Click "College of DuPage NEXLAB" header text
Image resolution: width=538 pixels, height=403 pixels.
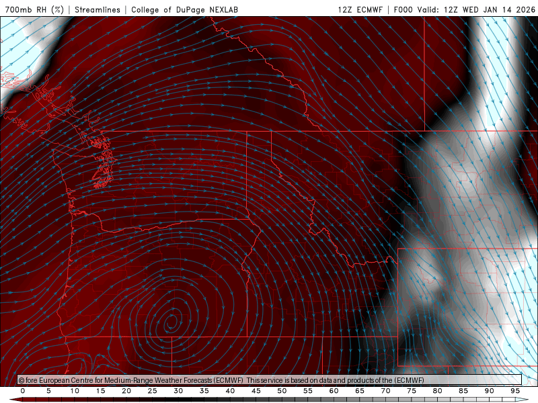tap(184, 9)
